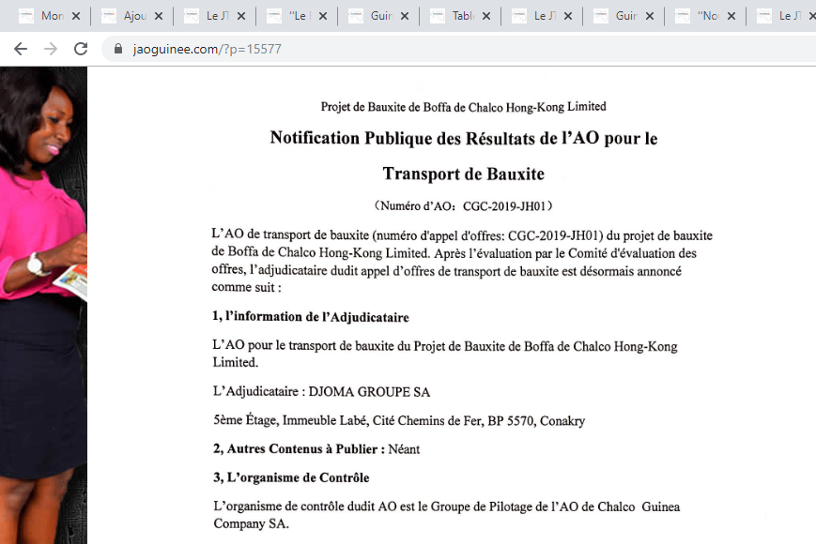The image size is (816, 544).
Task: Click the centered top line "Projet de Bauxite de Boffa"
Action: tap(464, 107)
